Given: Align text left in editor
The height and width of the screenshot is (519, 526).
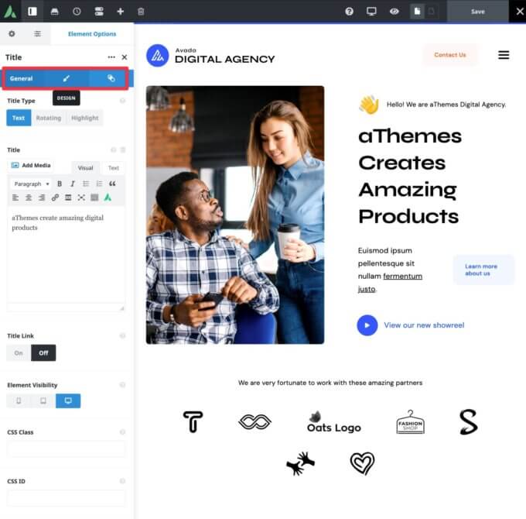Looking at the screenshot, I should [15, 198].
